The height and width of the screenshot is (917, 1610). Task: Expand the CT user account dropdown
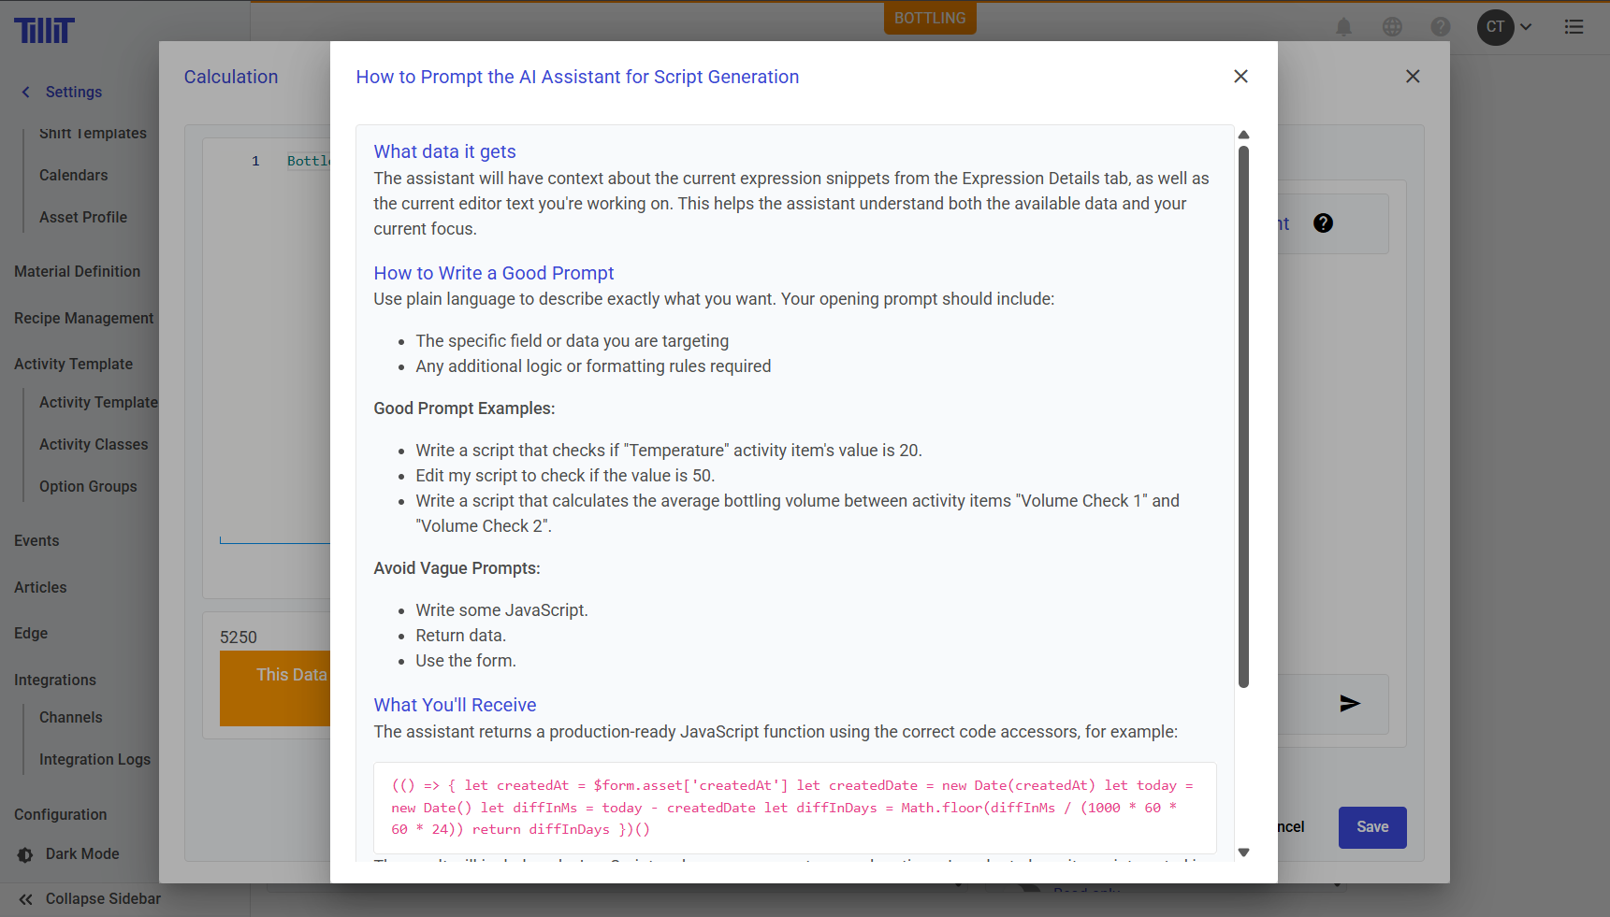click(x=1504, y=27)
